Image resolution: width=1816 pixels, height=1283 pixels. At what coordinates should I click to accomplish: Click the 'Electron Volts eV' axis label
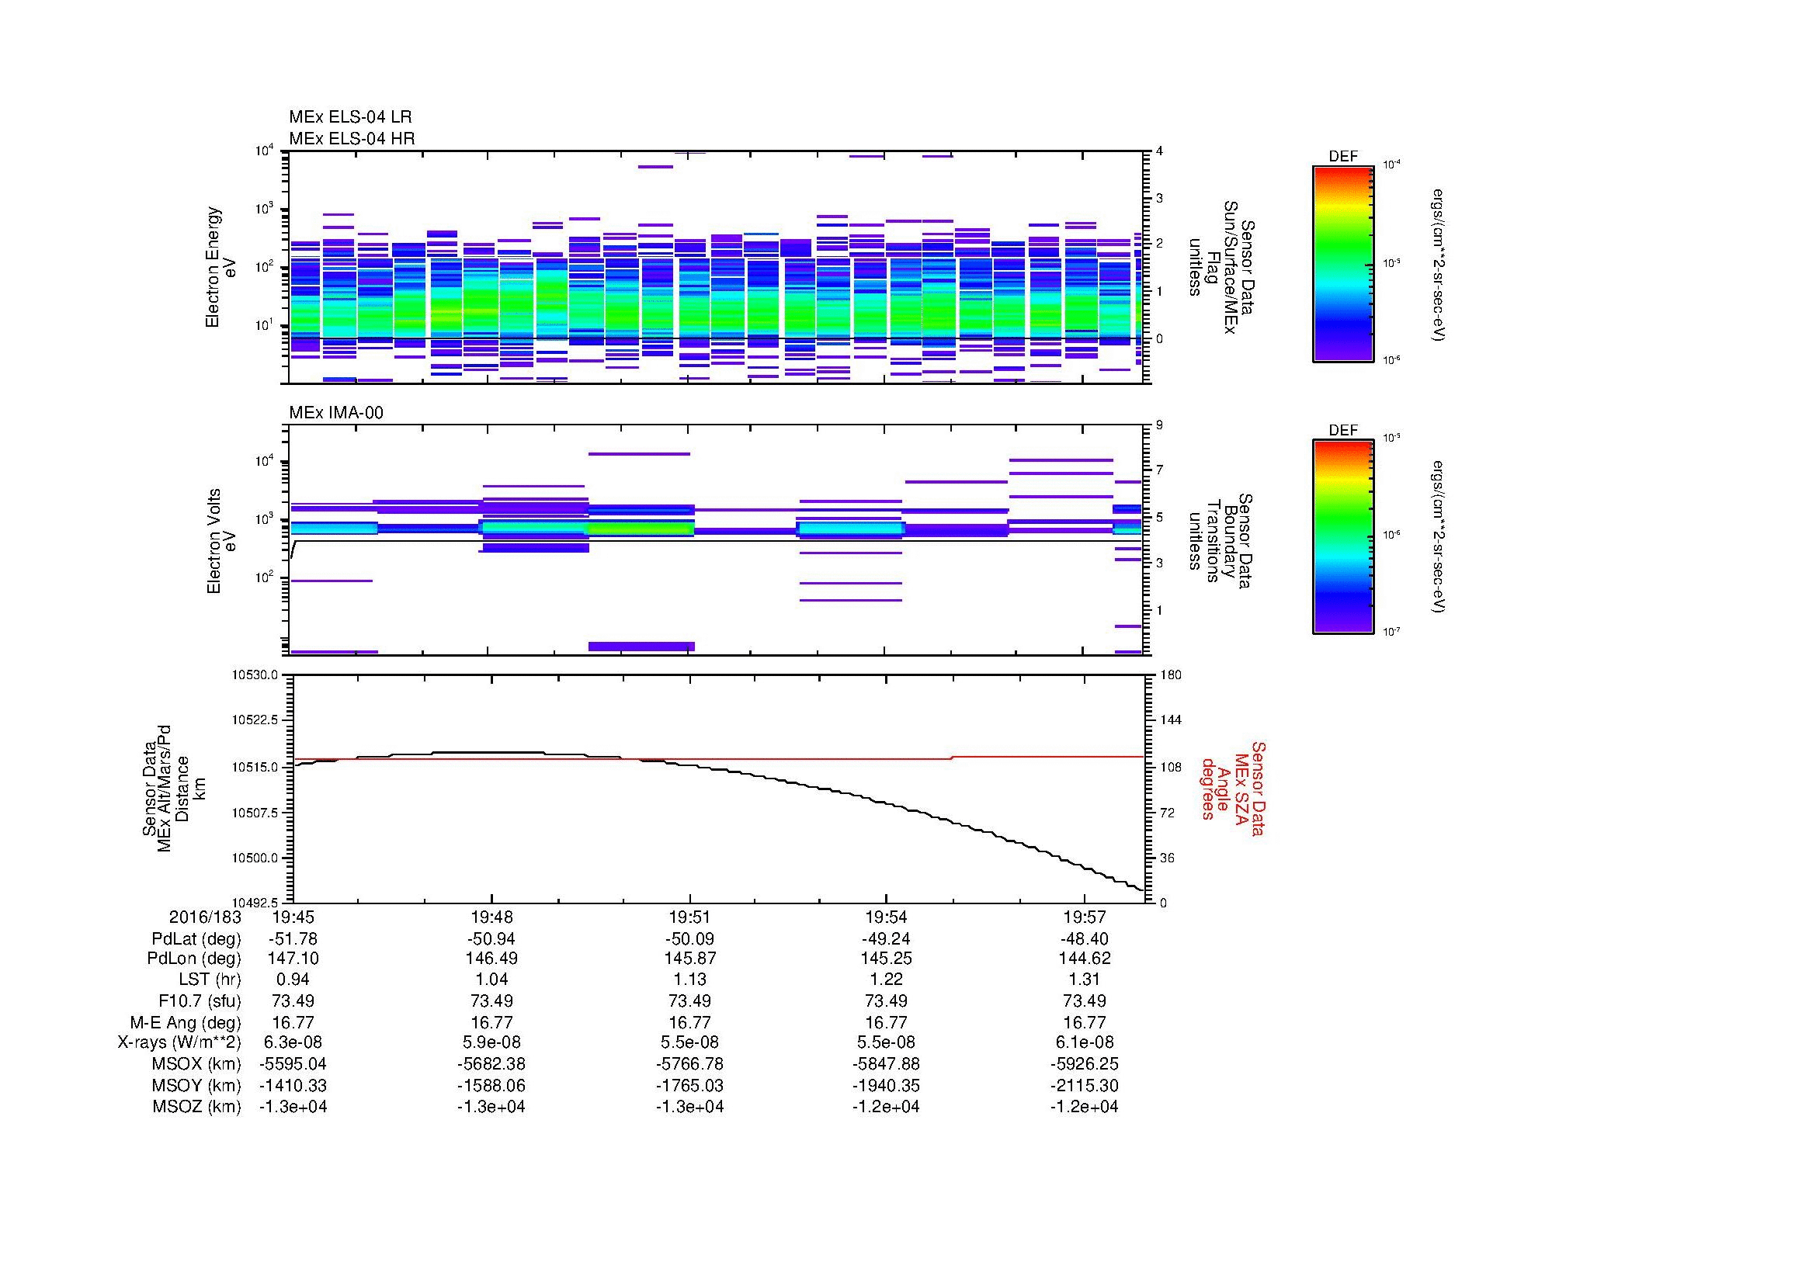coord(221,542)
